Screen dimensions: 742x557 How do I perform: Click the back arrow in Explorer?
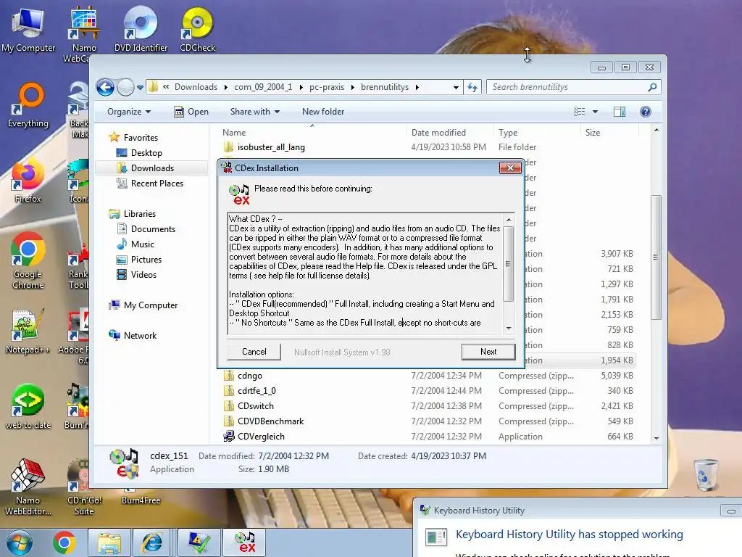(x=105, y=87)
